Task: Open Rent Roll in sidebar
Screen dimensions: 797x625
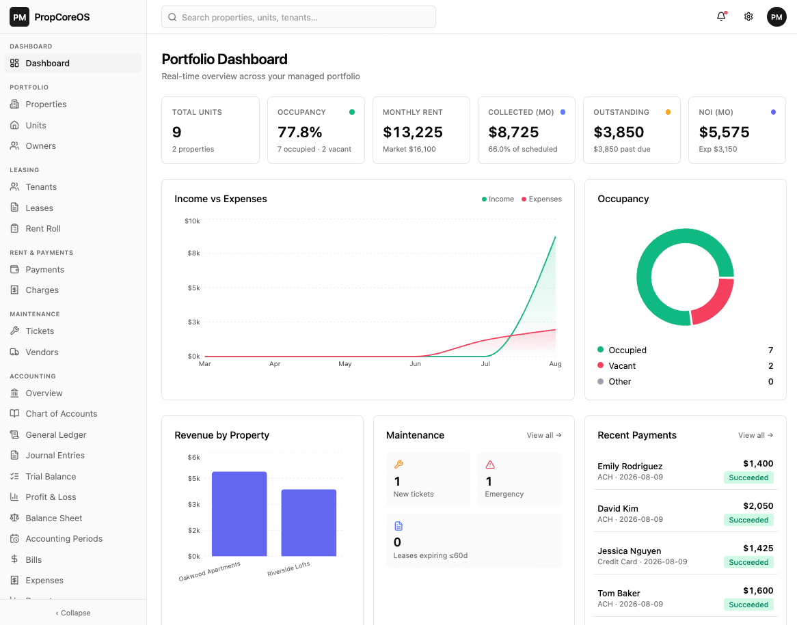Action: pyautogui.click(x=73, y=229)
